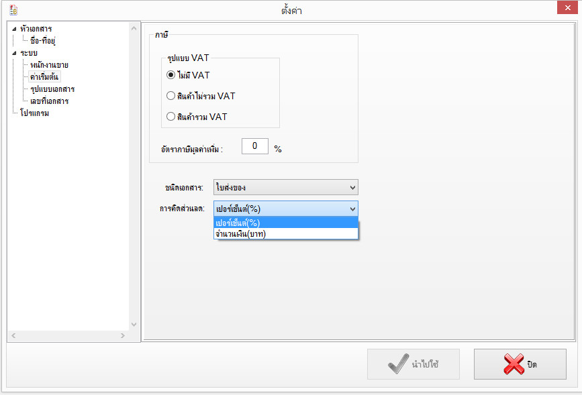Image resolution: width=582 pixels, height=395 pixels.
Task: Choose จำนวนเงิน(บาท) from the discount list
Action: coord(285,233)
